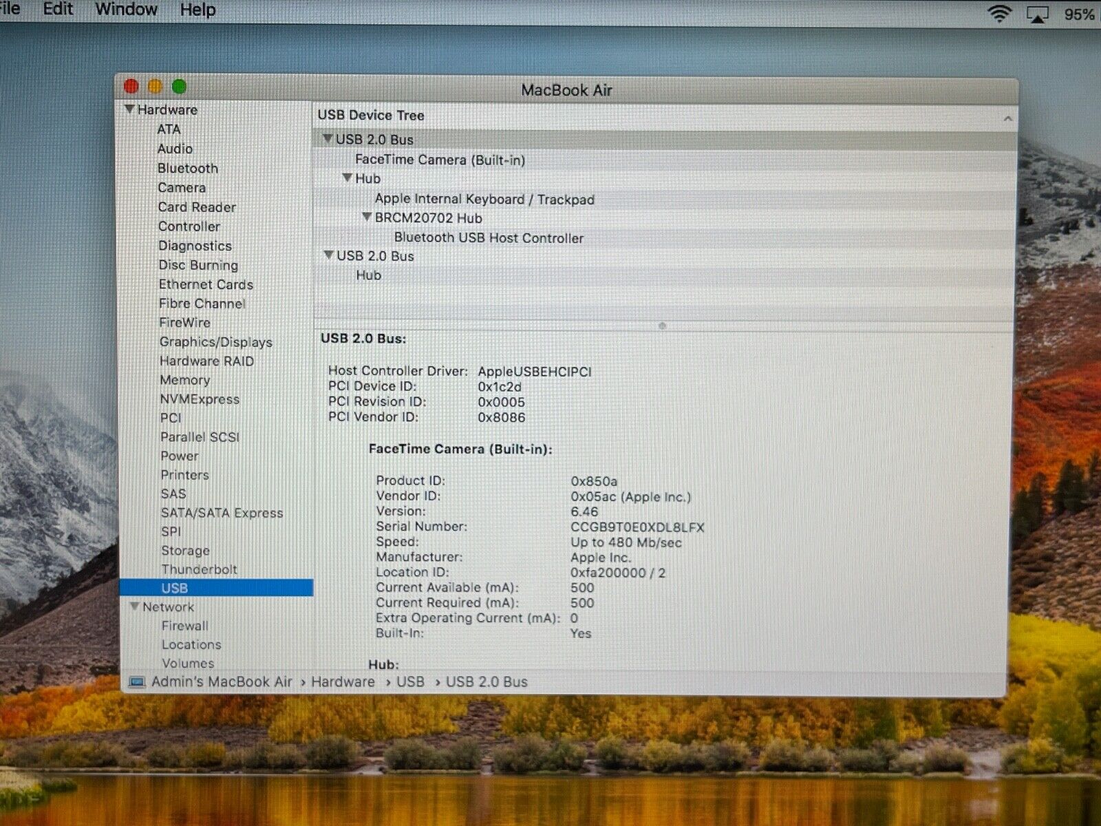This screenshot has width=1101, height=826.
Task: Select Audio in the sidebar
Action: pyautogui.click(x=175, y=149)
